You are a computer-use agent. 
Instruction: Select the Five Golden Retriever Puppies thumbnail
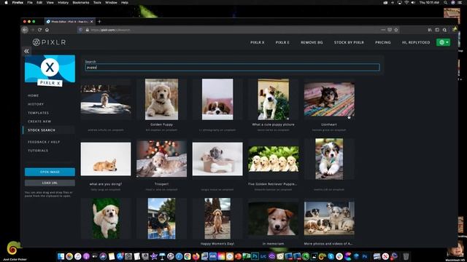pos(274,159)
